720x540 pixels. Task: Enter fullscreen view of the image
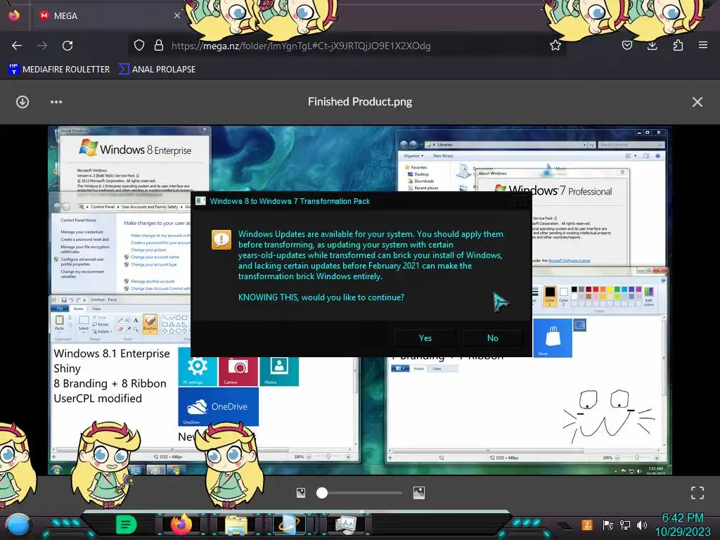[x=697, y=493]
